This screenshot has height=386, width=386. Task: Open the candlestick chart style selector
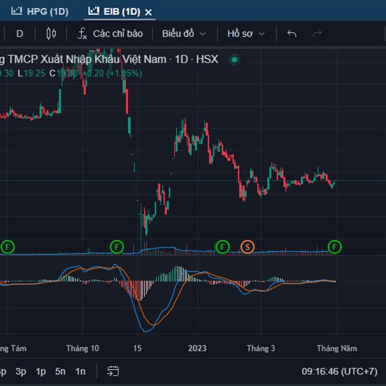pyautogui.click(x=51, y=33)
